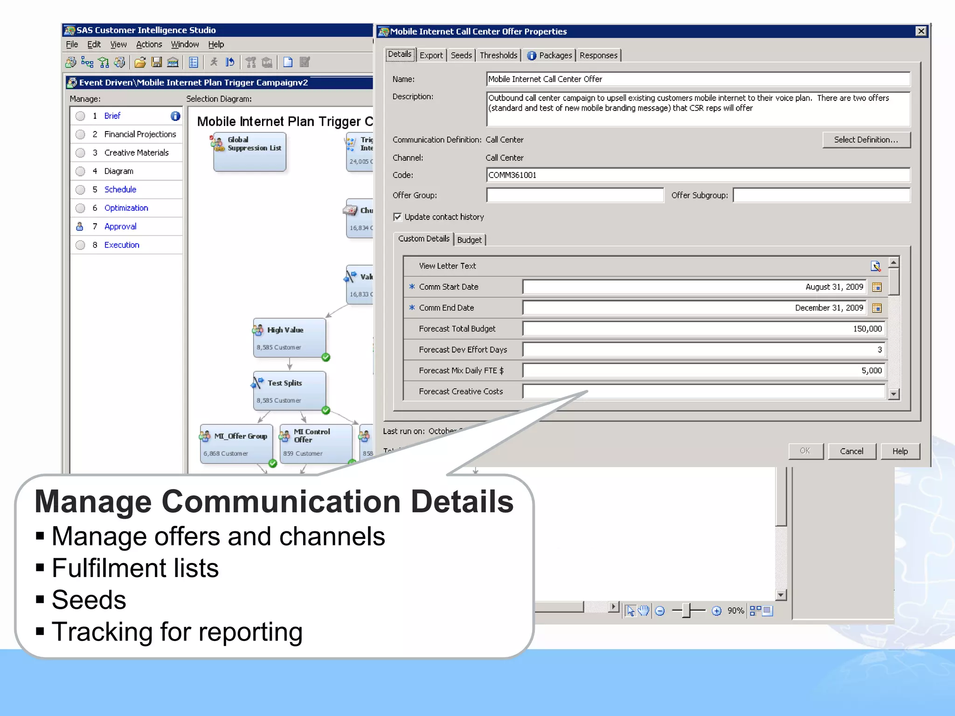955x716 pixels.
Task: Select the High Value diagram node
Action: pos(289,338)
